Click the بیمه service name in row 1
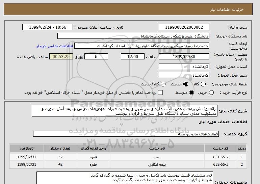The image size is (260, 184). click(x=157, y=157)
